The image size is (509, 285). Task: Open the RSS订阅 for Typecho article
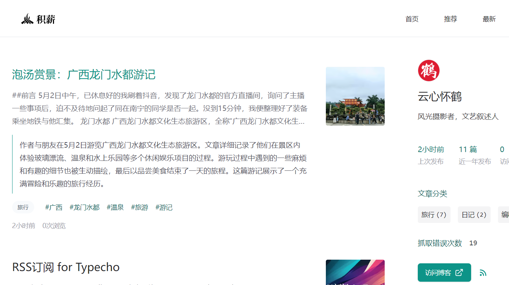pos(66,267)
